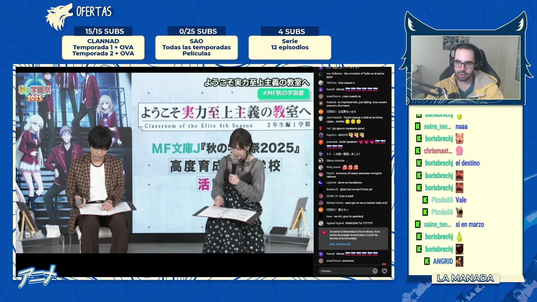The width and height of the screenshot is (537, 302).
Task: Click the Classroom of the Elite stream video
Action: (x=165, y=163)
